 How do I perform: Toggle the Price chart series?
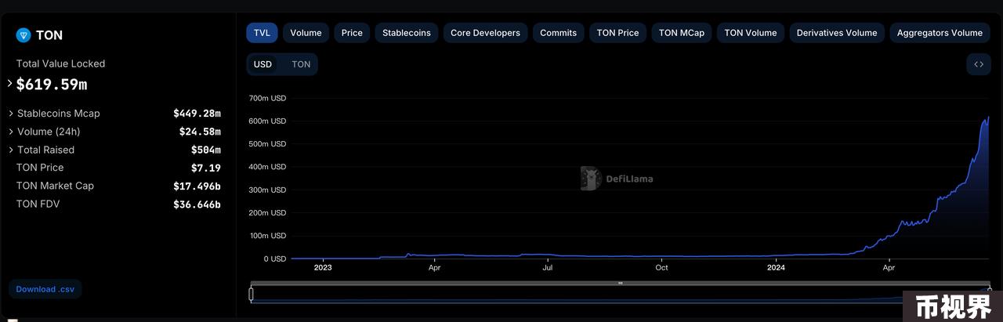(352, 33)
